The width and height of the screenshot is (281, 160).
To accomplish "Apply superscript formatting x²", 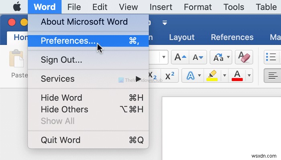I will click(169, 76).
